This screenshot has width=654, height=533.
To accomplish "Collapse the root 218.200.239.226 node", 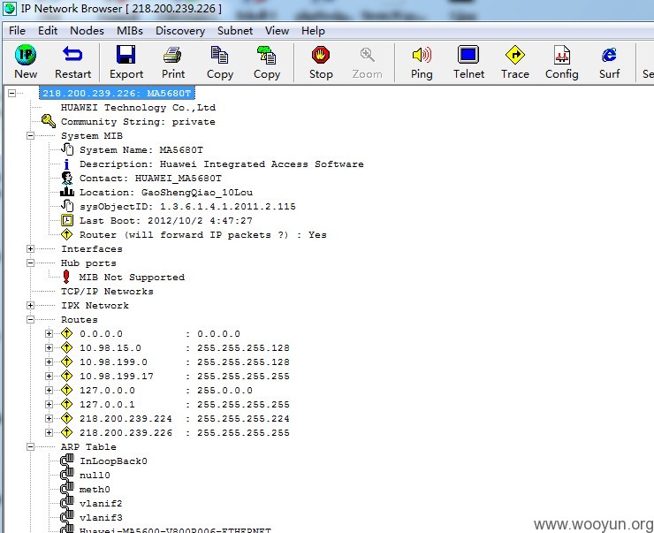I will pos(12,93).
